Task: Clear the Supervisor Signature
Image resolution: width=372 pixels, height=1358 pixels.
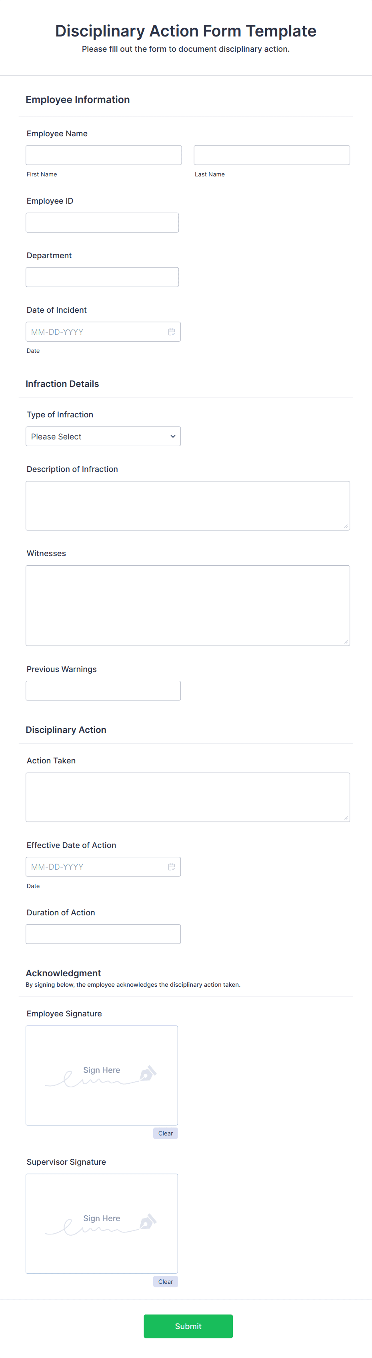Action: [165, 1281]
